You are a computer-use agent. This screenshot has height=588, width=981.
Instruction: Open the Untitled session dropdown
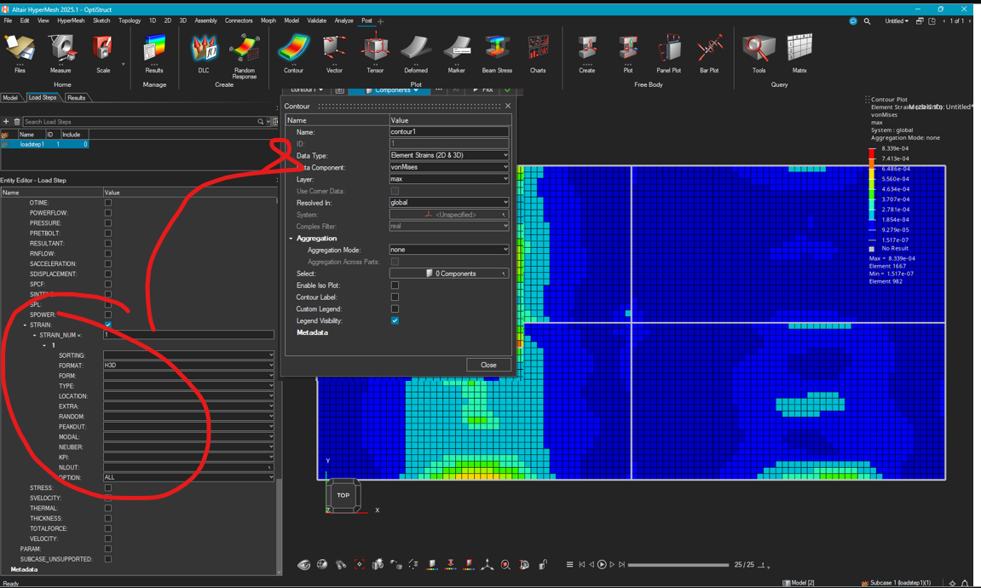tap(897, 20)
